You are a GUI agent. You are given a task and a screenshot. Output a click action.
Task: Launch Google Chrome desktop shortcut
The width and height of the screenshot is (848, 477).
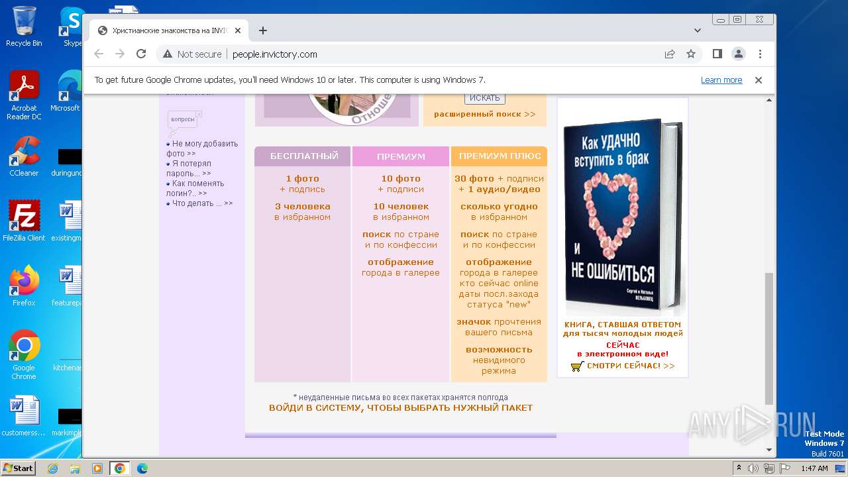(x=24, y=355)
